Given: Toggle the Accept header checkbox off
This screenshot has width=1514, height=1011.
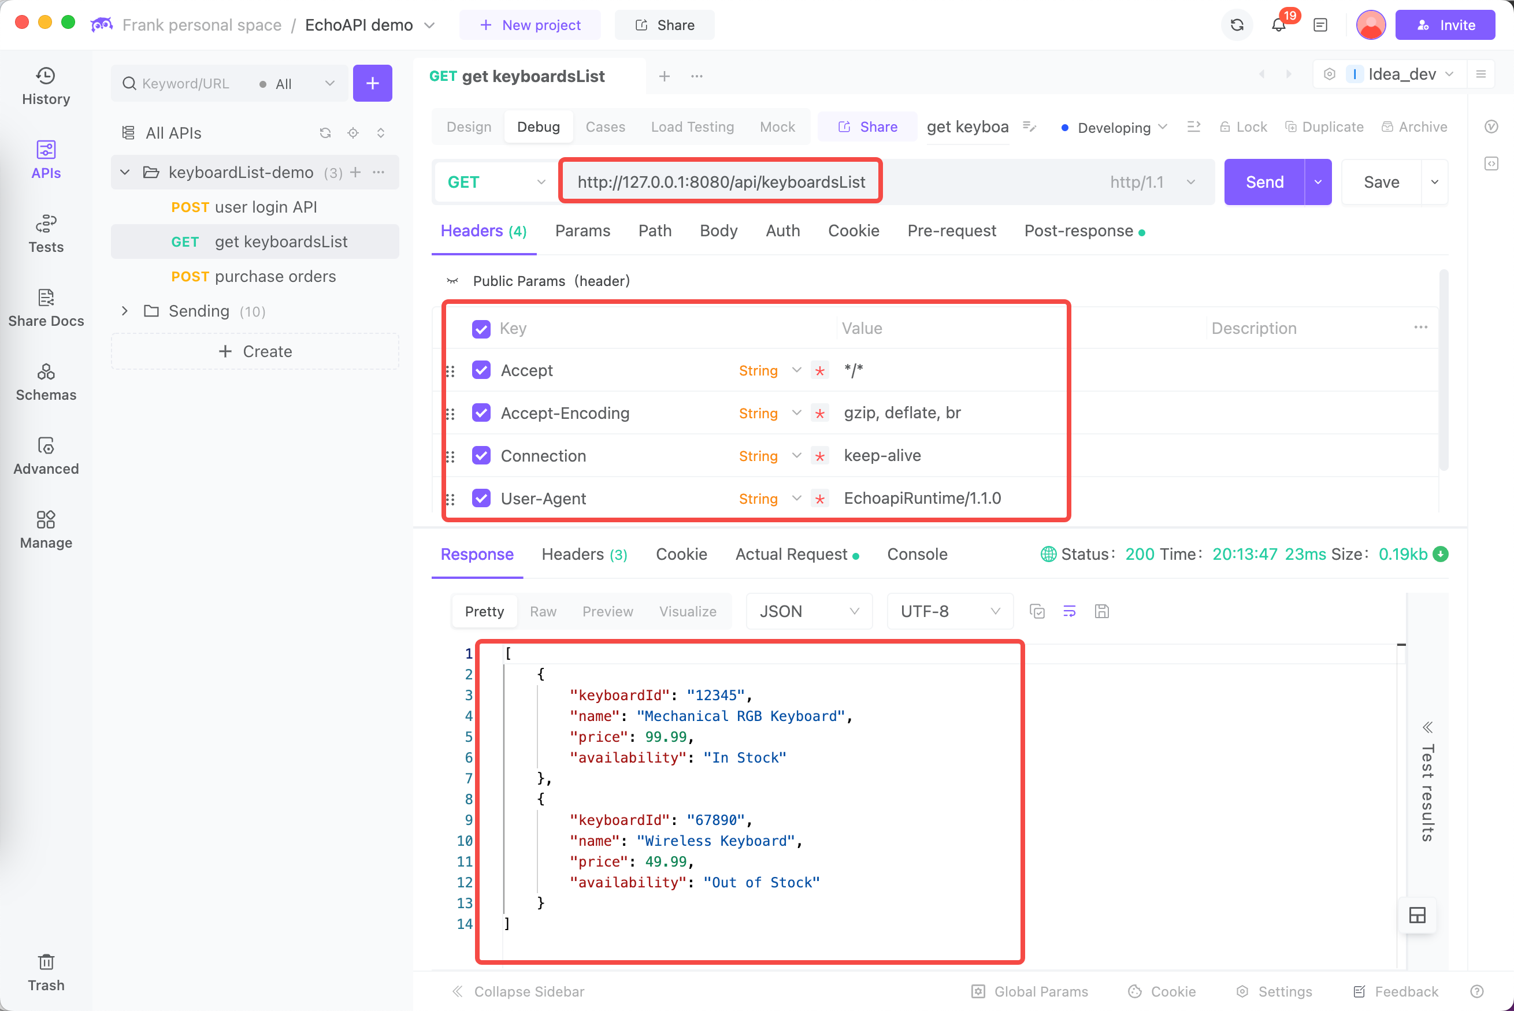Looking at the screenshot, I should click(482, 370).
